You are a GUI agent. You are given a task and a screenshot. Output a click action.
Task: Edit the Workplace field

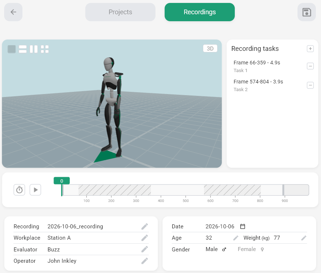(x=145, y=238)
